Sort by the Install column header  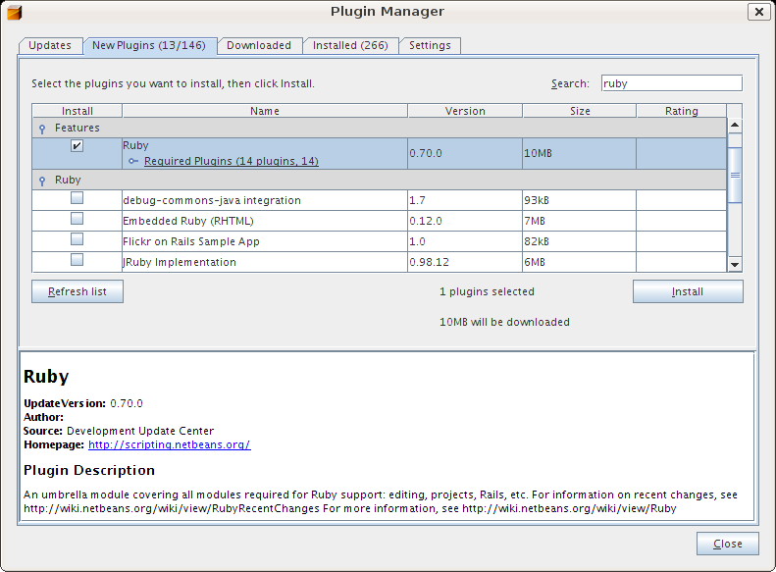[x=78, y=111]
